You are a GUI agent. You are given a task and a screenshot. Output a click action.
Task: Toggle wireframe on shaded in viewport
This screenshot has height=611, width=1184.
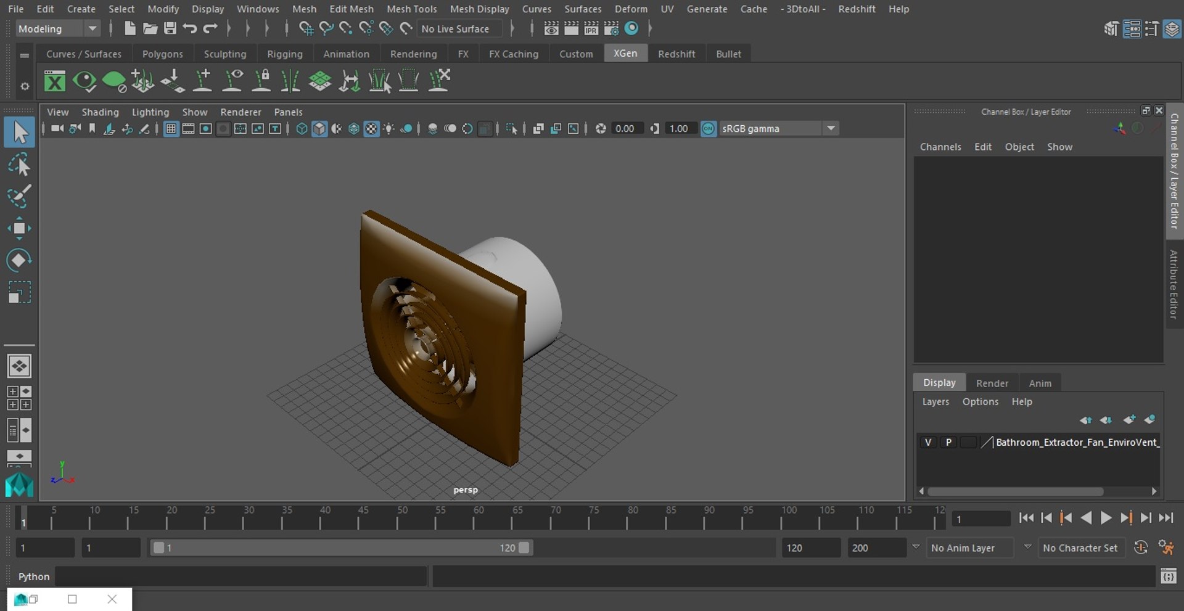(x=354, y=128)
